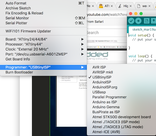
Task: Select ArduinoISP programmer
Action: [121, 82]
